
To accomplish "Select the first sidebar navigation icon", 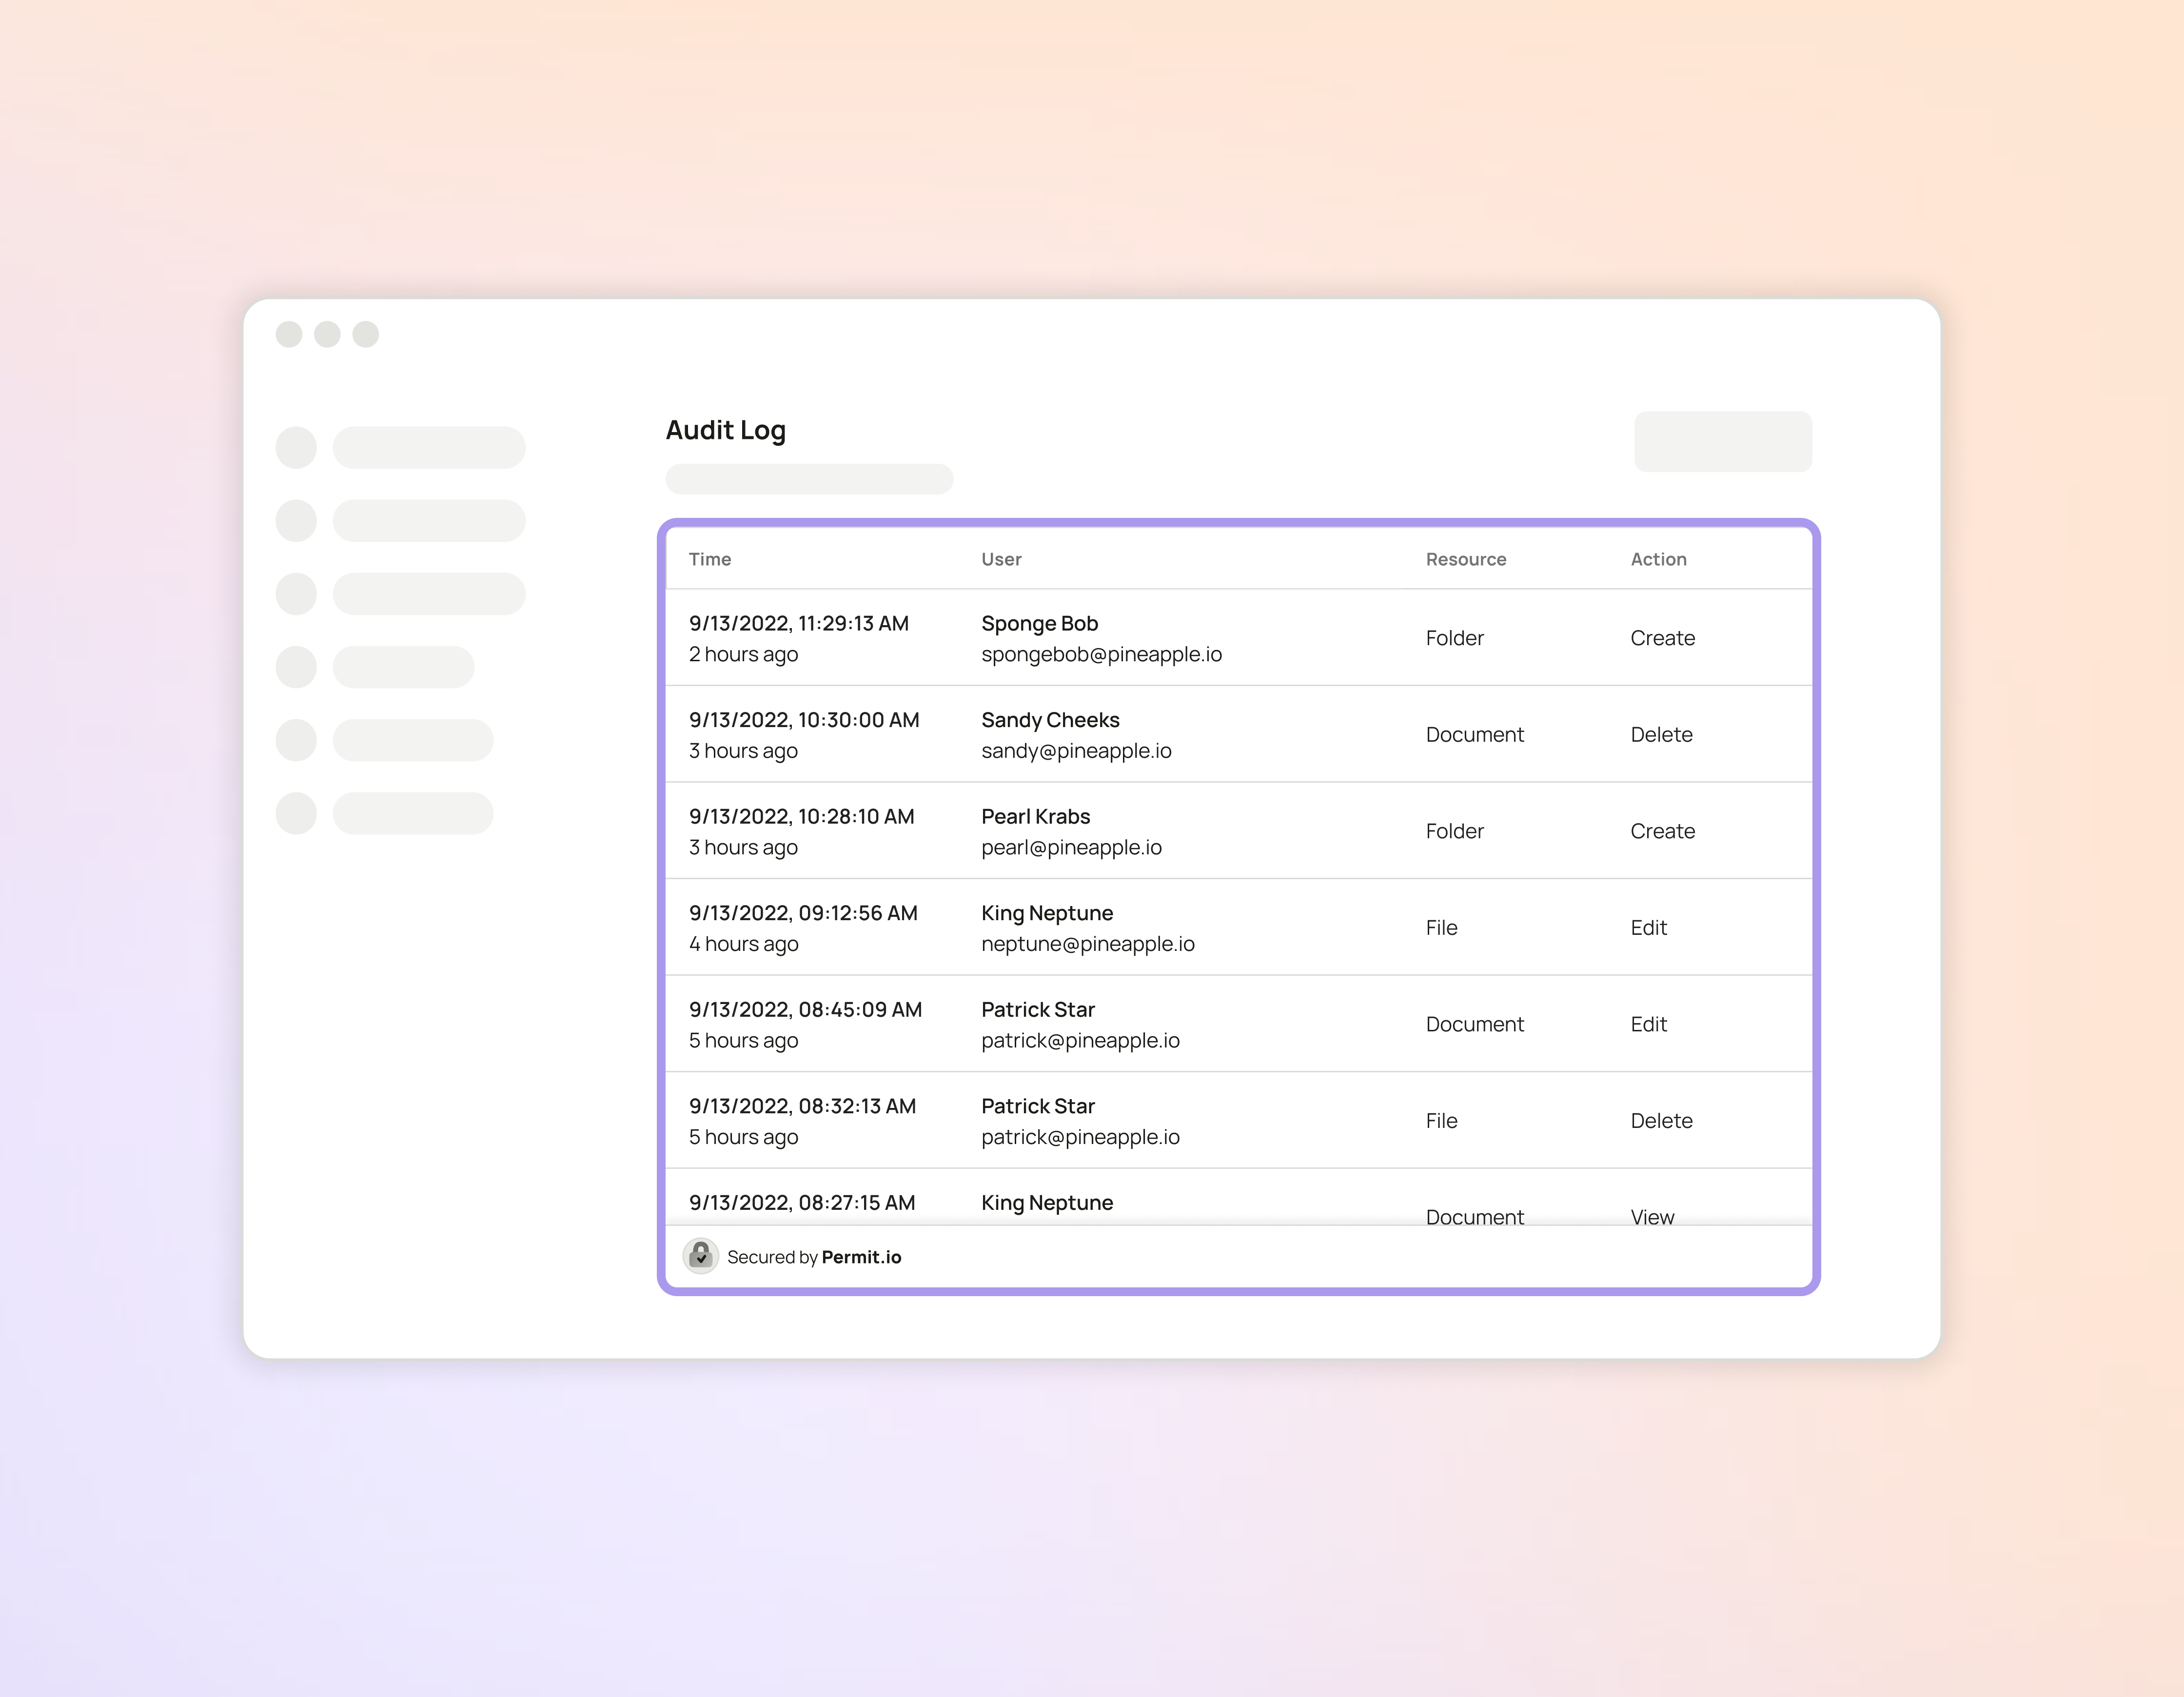I will point(296,447).
